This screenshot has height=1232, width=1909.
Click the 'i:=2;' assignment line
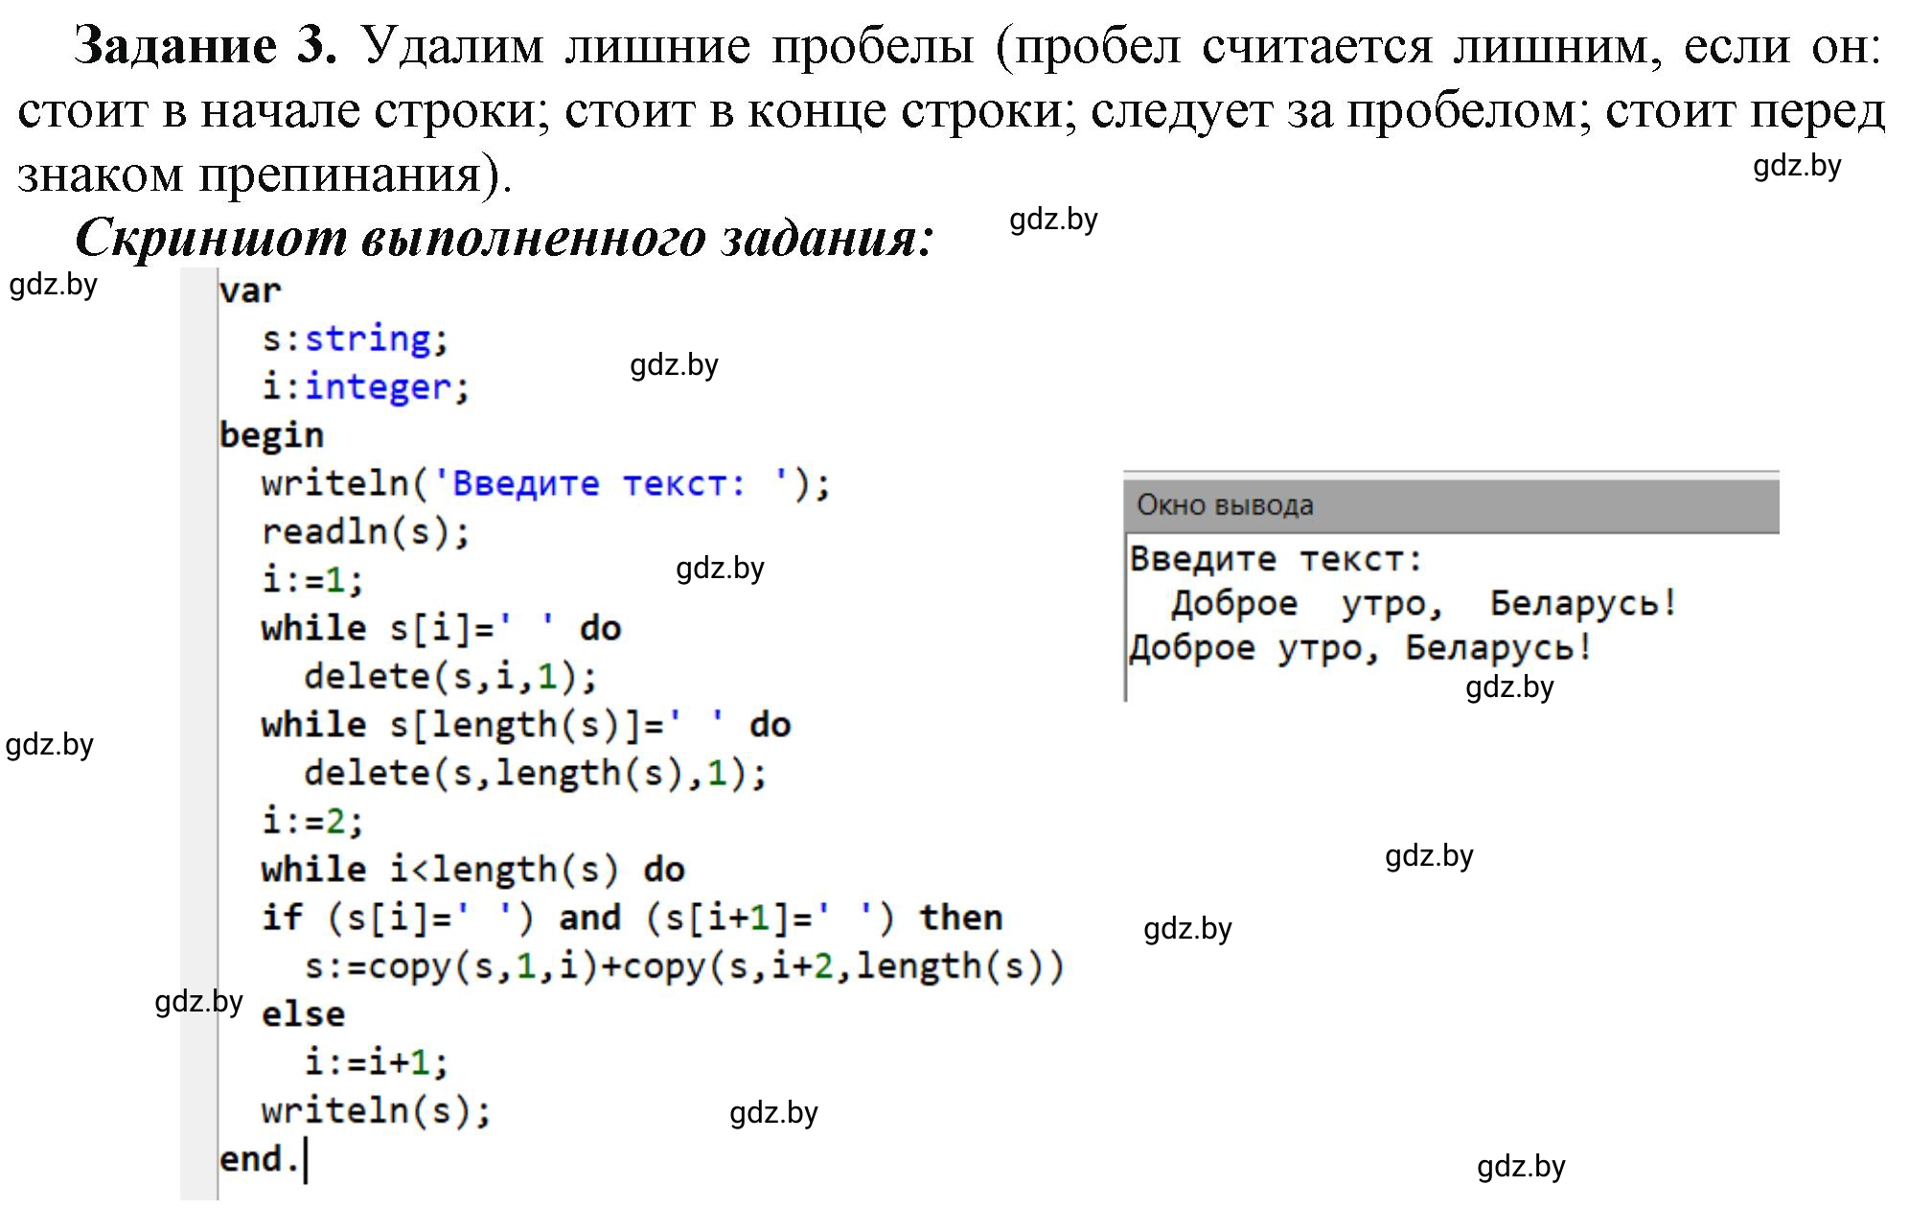tap(312, 822)
